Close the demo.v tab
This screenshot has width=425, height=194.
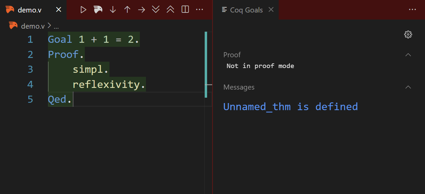(58, 10)
